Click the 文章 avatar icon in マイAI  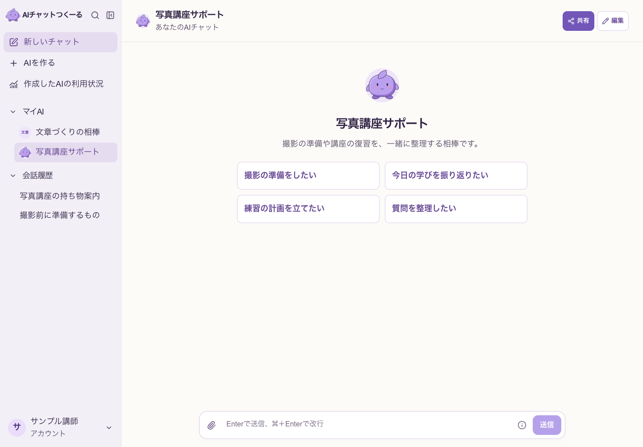25,132
